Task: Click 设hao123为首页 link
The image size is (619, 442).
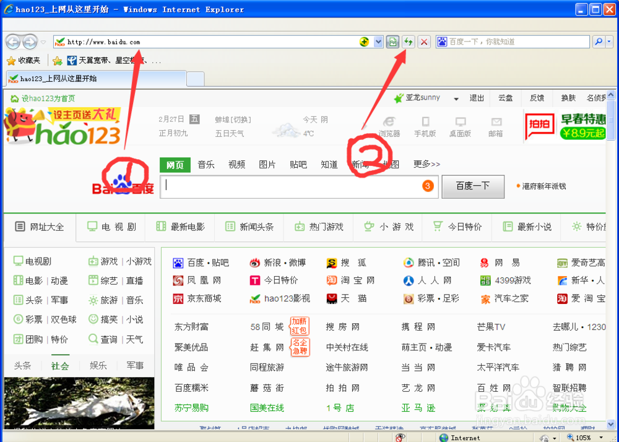Action: pos(43,98)
